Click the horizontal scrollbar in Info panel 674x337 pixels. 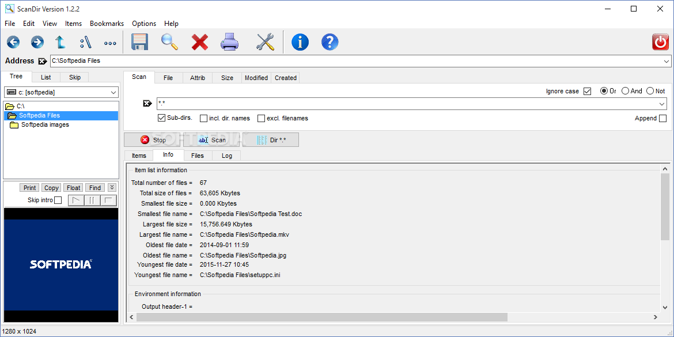pos(321,317)
